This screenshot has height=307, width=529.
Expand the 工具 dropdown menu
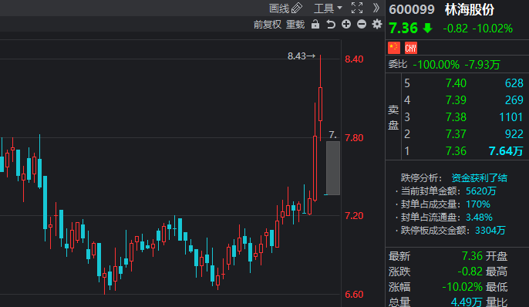[x=328, y=8]
